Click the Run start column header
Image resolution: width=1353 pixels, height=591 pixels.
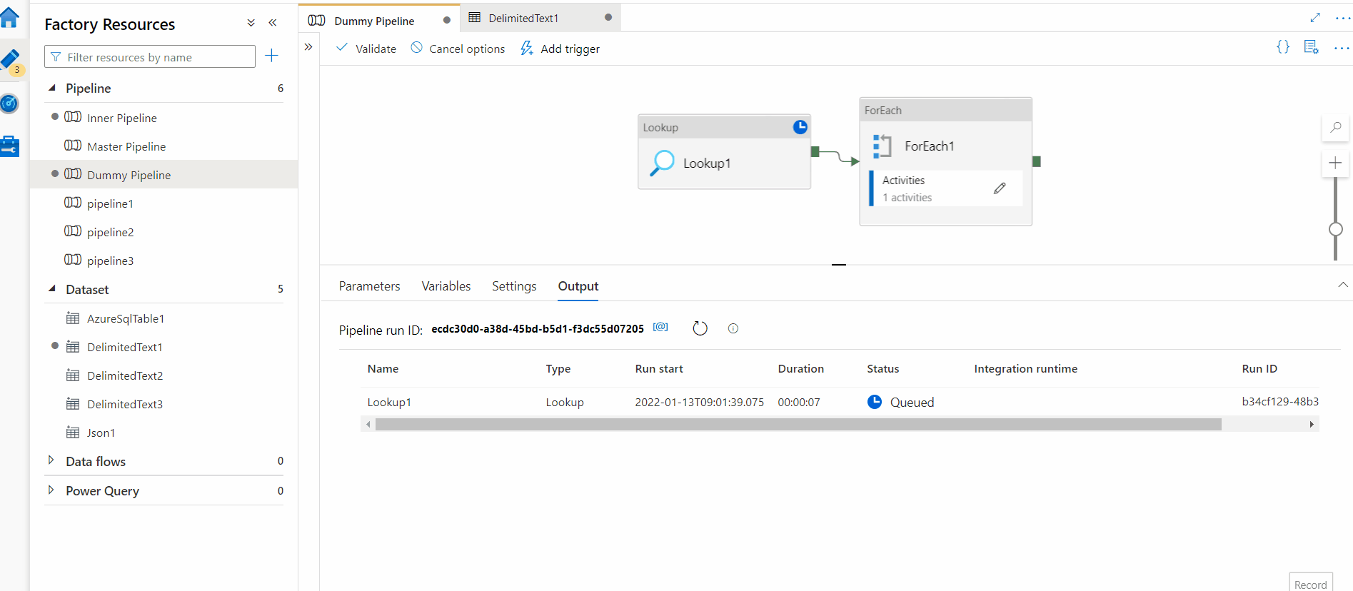[x=659, y=369]
